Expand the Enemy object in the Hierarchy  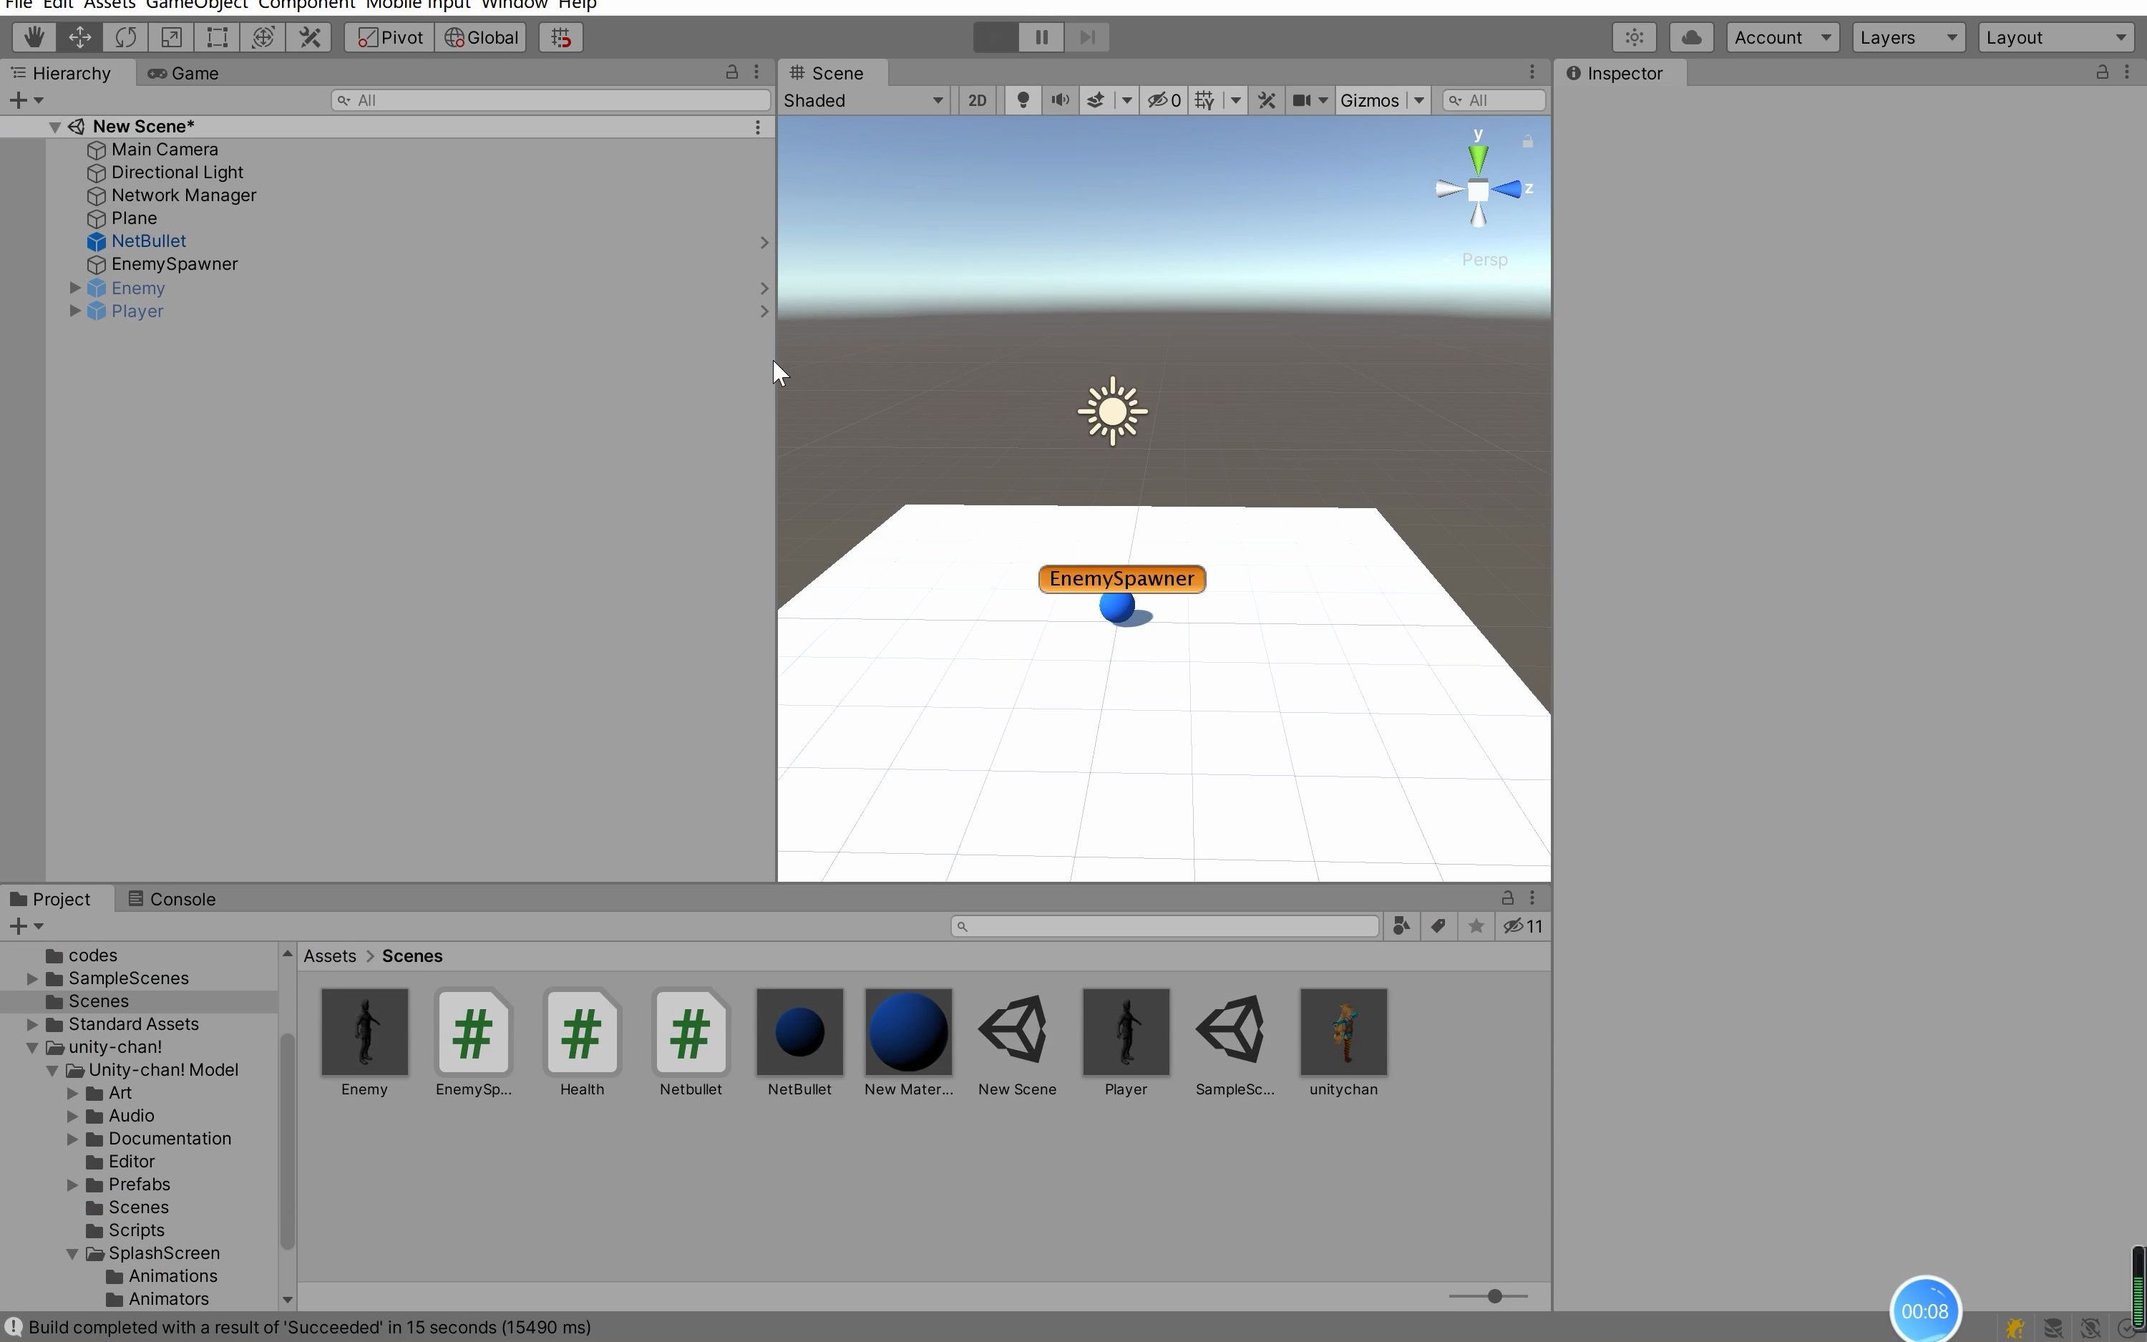[x=74, y=287]
